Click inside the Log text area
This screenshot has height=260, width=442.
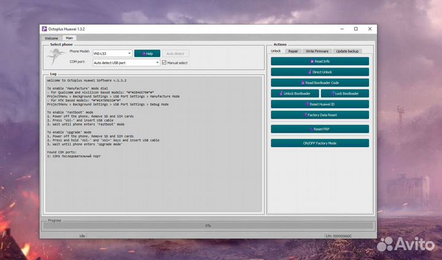coord(153,144)
